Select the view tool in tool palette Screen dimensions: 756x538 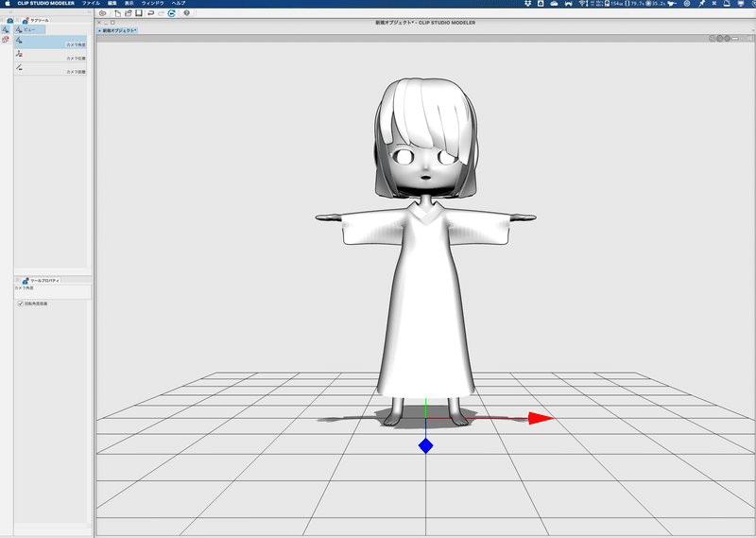click(x=6, y=29)
